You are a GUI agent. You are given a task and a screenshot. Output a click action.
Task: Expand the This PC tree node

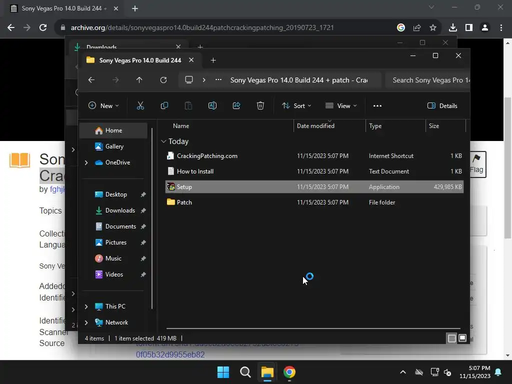coord(86,306)
